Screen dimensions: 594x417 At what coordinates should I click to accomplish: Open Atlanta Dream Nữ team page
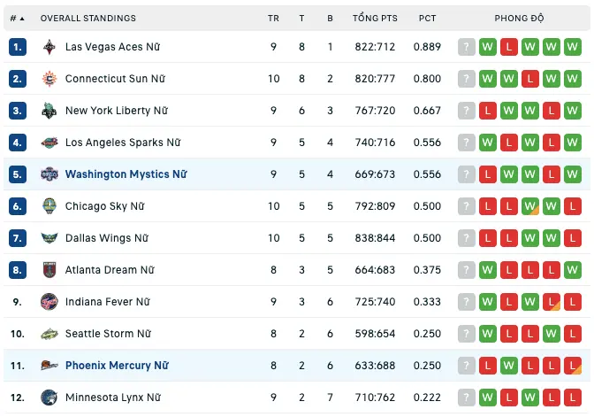pos(110,270)
